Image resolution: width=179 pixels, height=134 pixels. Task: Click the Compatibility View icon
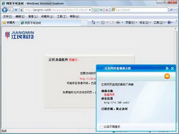(x=95, y=10)
